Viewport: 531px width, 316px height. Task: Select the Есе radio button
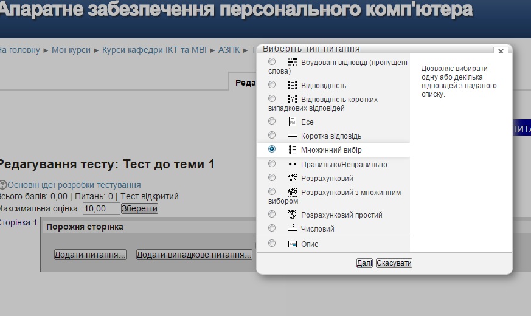[x=272, y=121]
